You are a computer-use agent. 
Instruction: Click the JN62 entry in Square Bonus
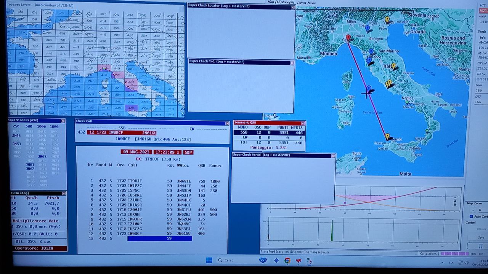coord(30,169)
